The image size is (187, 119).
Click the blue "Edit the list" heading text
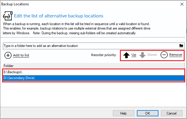point(59,16)
